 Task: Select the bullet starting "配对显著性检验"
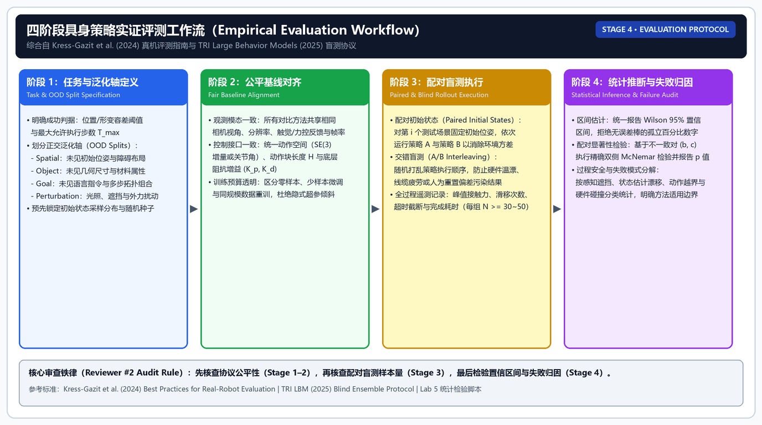(x=640, y=151)
